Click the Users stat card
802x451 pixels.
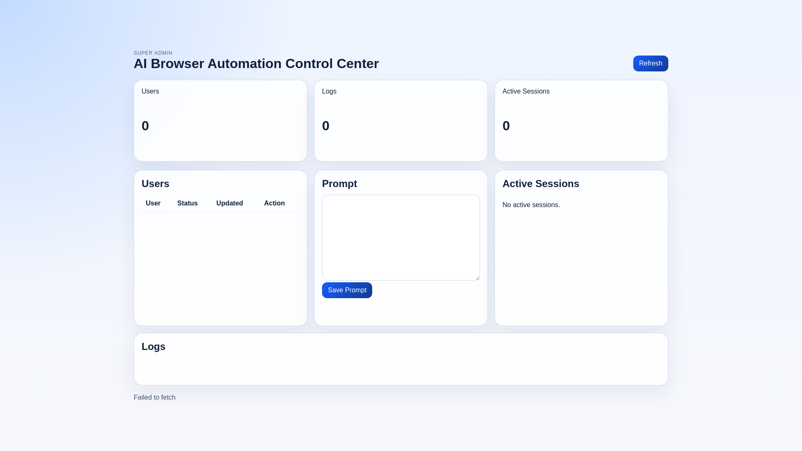[x=220, y=121]
